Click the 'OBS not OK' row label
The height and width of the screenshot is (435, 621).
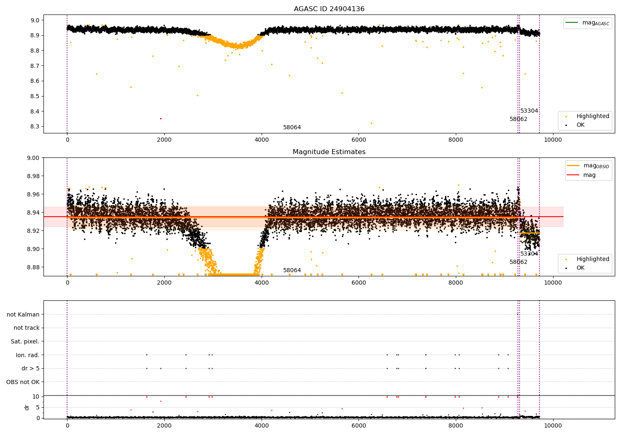click(23, 382)
